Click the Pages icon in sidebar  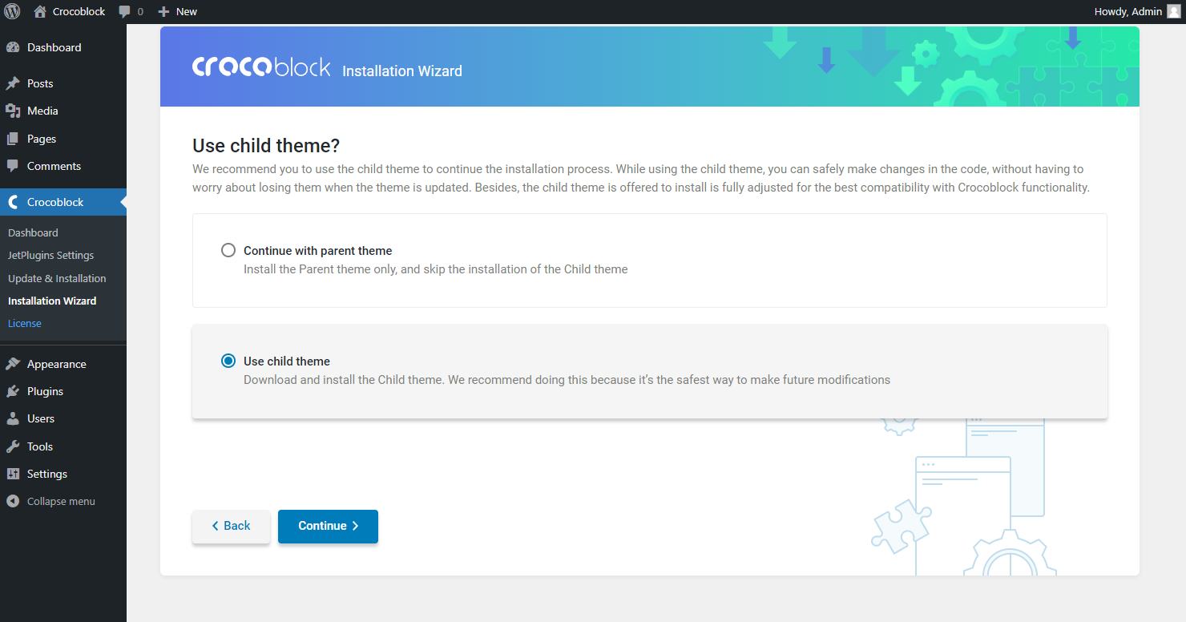pyautogui.click(x=13, y=139)
